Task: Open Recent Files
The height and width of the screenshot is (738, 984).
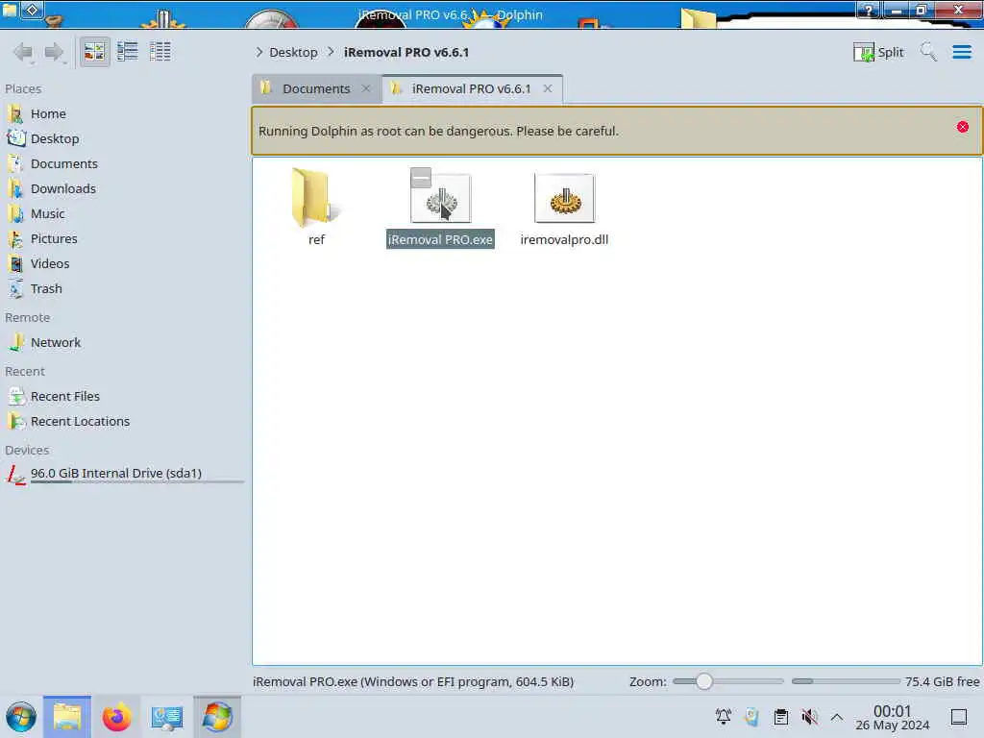Action: pos(65,397)
